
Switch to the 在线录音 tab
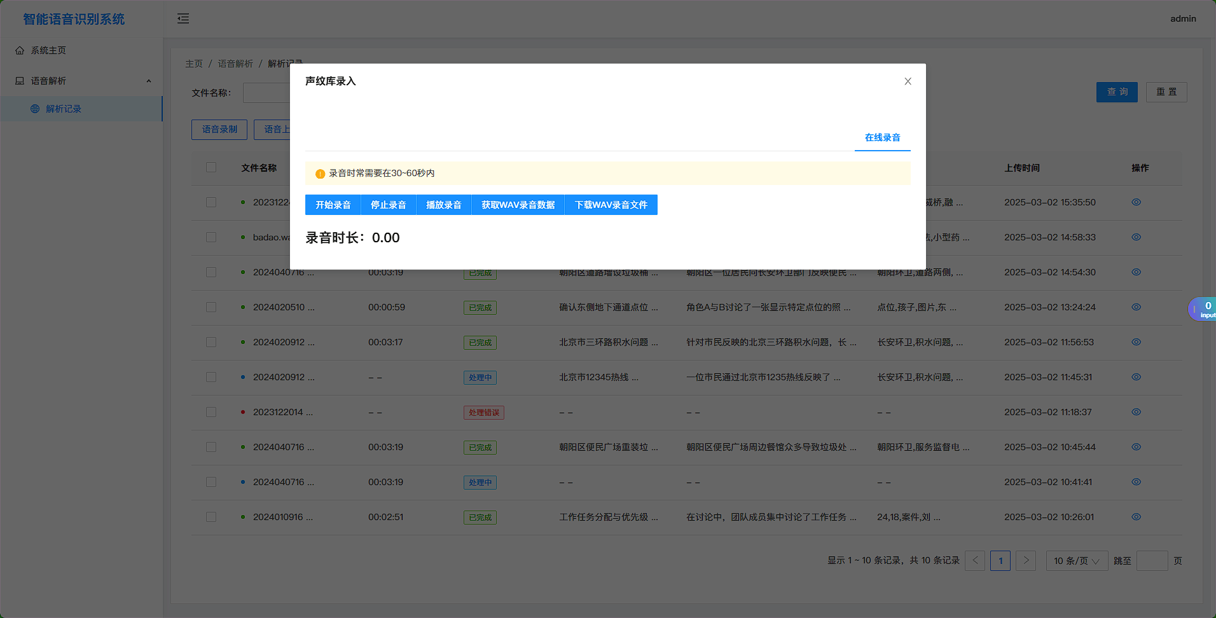coord(882,137)
